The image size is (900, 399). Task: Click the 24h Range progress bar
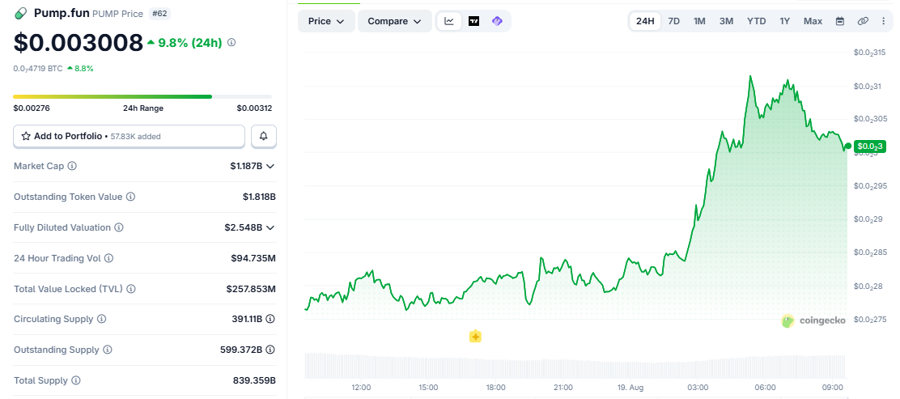142,96
